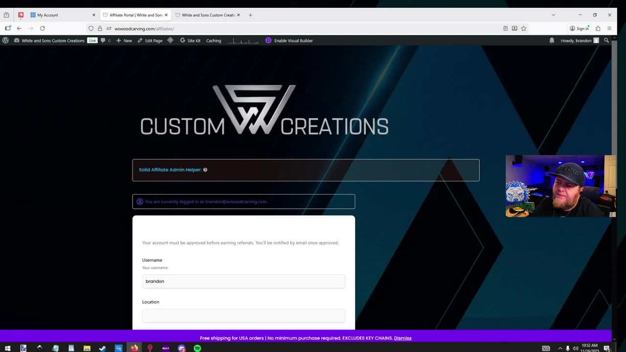Viewport: 626px width, 352px height.
Task: Open the Firefox hamburger application menu
Action: tap(609, 28)
